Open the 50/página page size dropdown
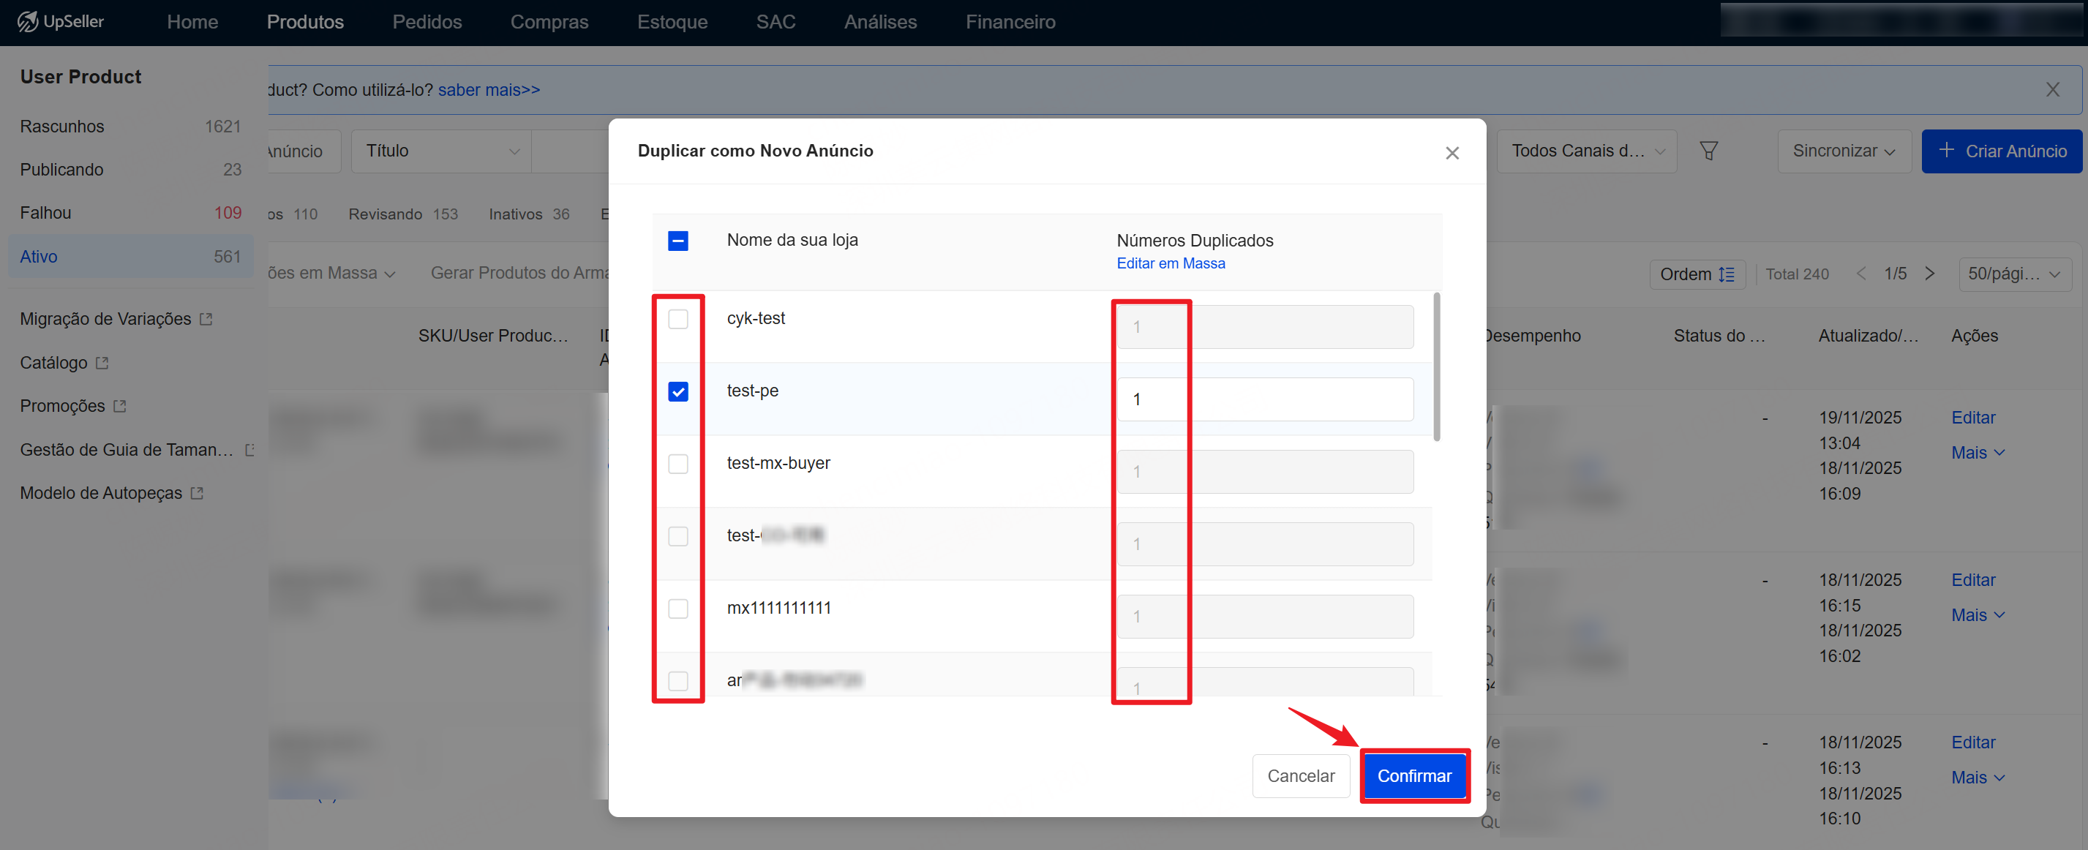The image size is (2088, 850). (2014, 274)
